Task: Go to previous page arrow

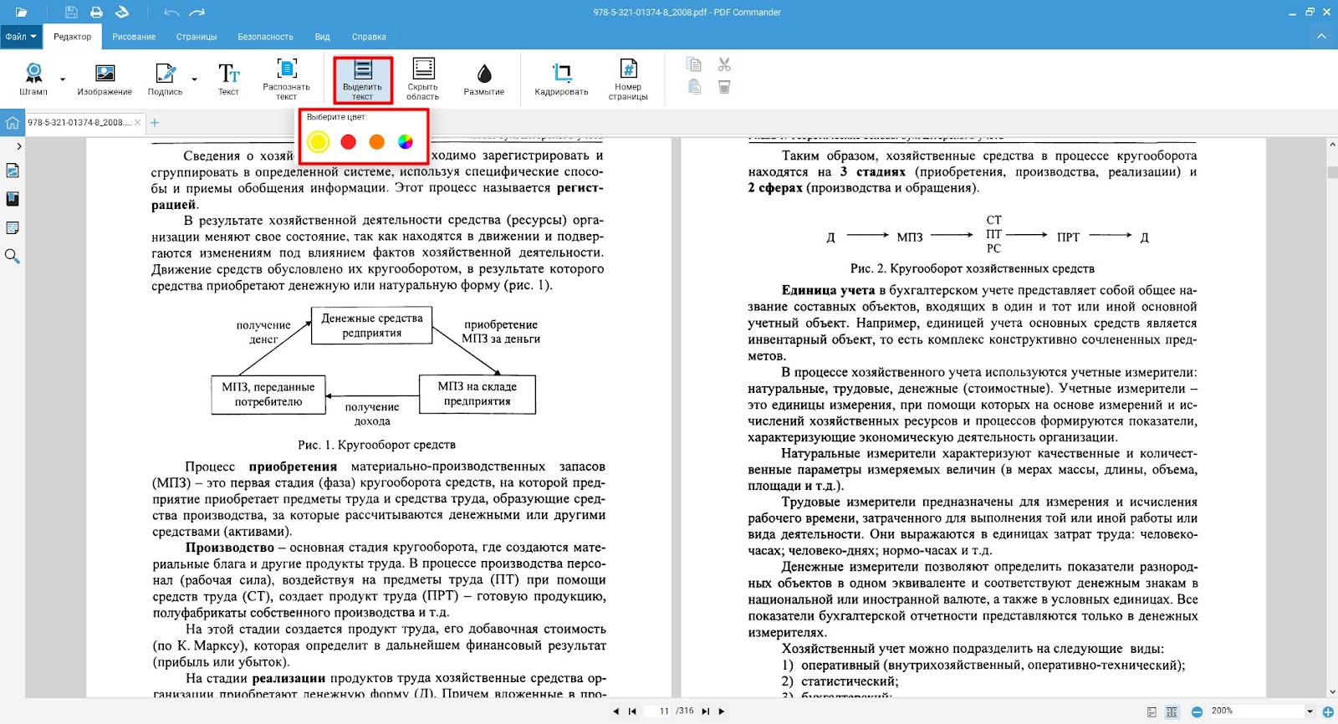Action: point(616,711)
